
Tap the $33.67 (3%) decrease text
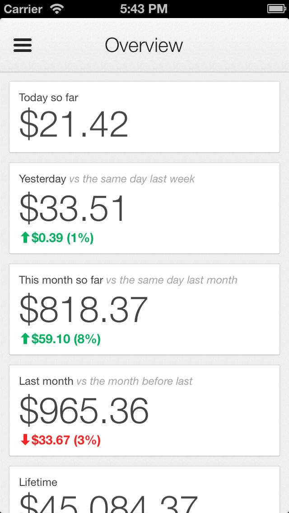[66, 440]
